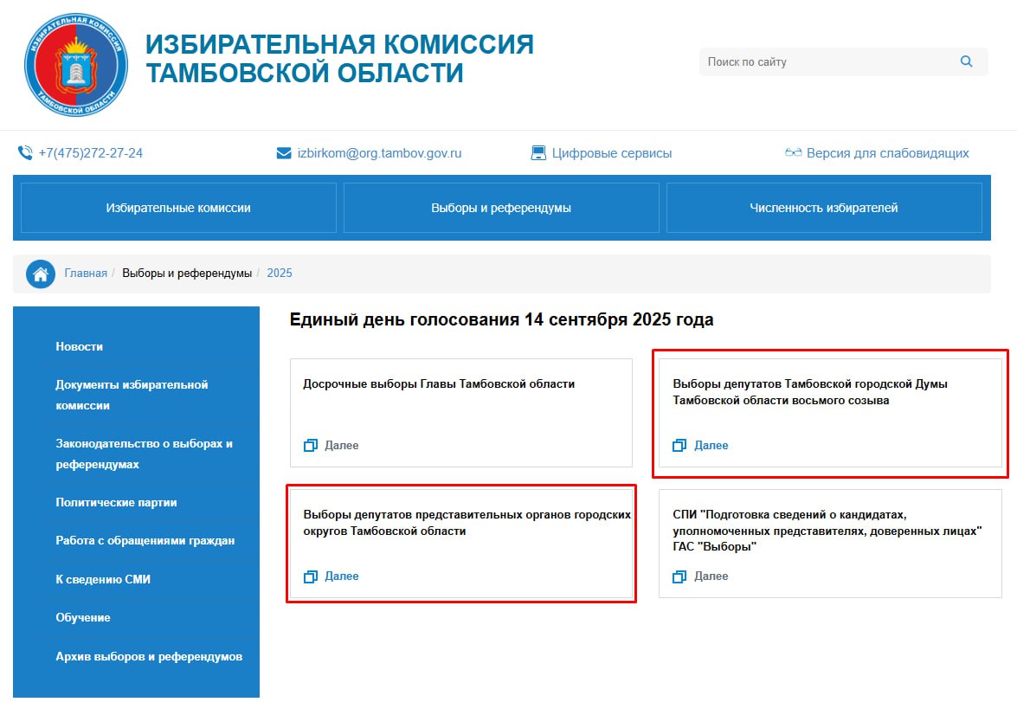Click Далее text under СПИ ГАС Выборы card
This screenshot has width=1017, height=702.
[711, 576]
